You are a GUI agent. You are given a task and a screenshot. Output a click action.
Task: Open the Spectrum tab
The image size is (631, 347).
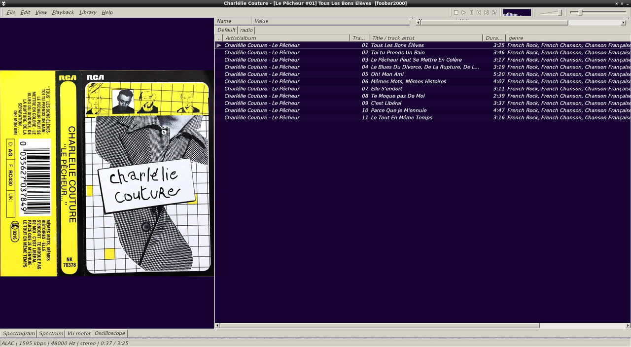(51, 333)
